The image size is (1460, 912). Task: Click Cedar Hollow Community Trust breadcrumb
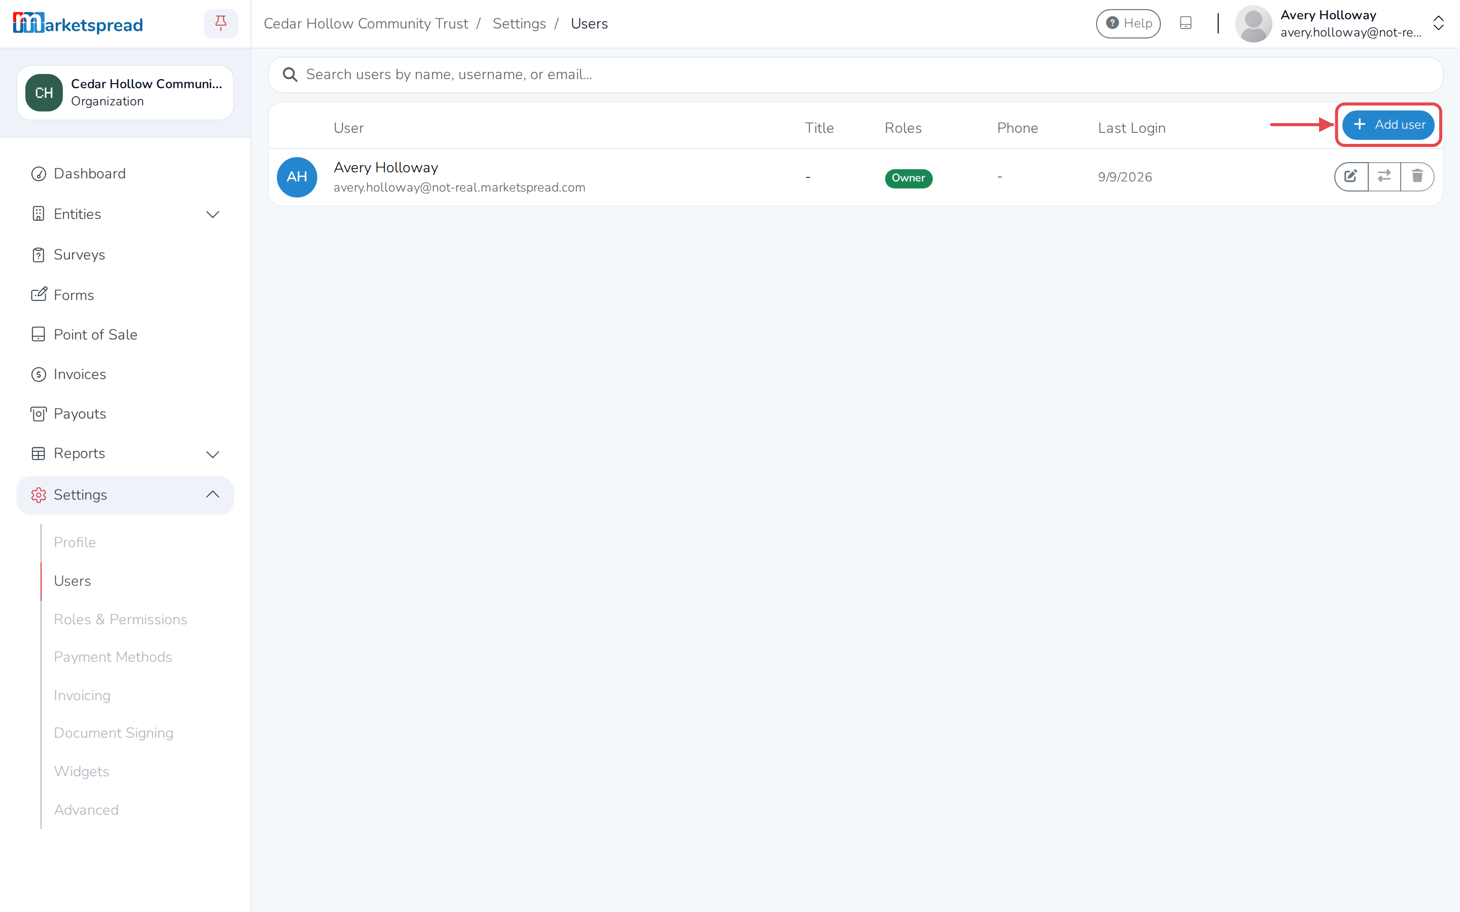pos(366,23)
